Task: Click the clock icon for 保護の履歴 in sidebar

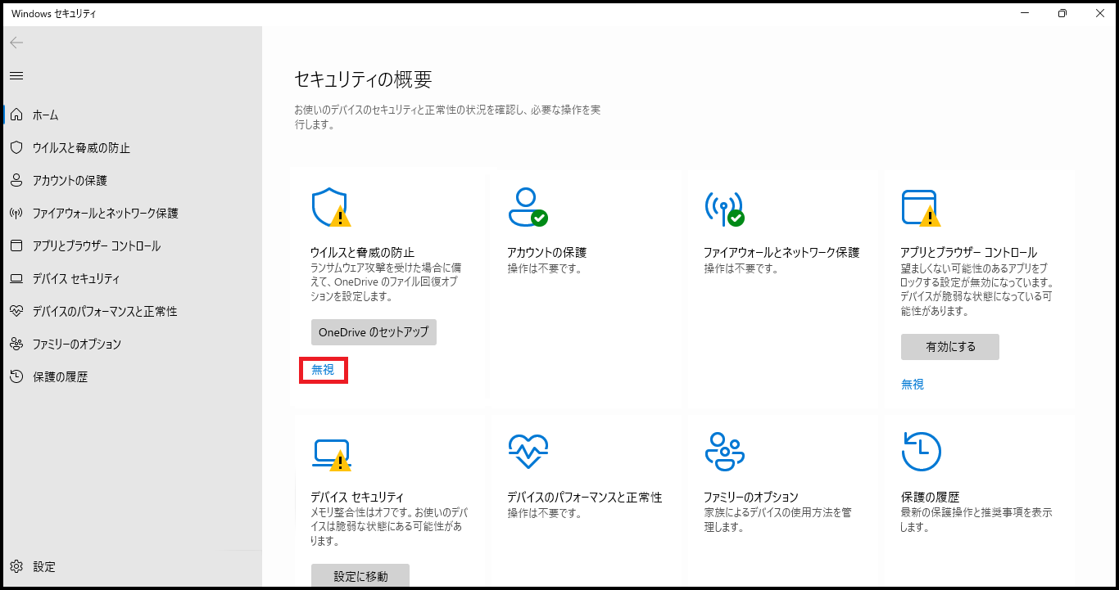Action: coord(16,376)
